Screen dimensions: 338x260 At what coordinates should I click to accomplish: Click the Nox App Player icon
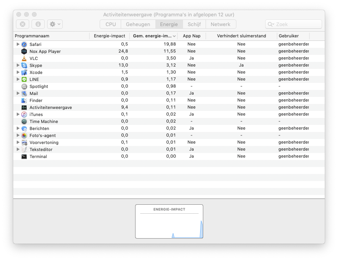coord(24,51)
